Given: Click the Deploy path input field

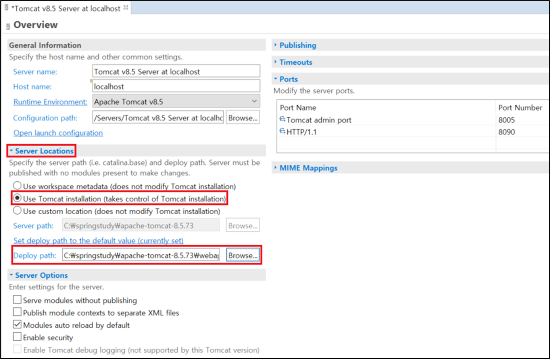Looking at the screenshot, I should [141, 255].
